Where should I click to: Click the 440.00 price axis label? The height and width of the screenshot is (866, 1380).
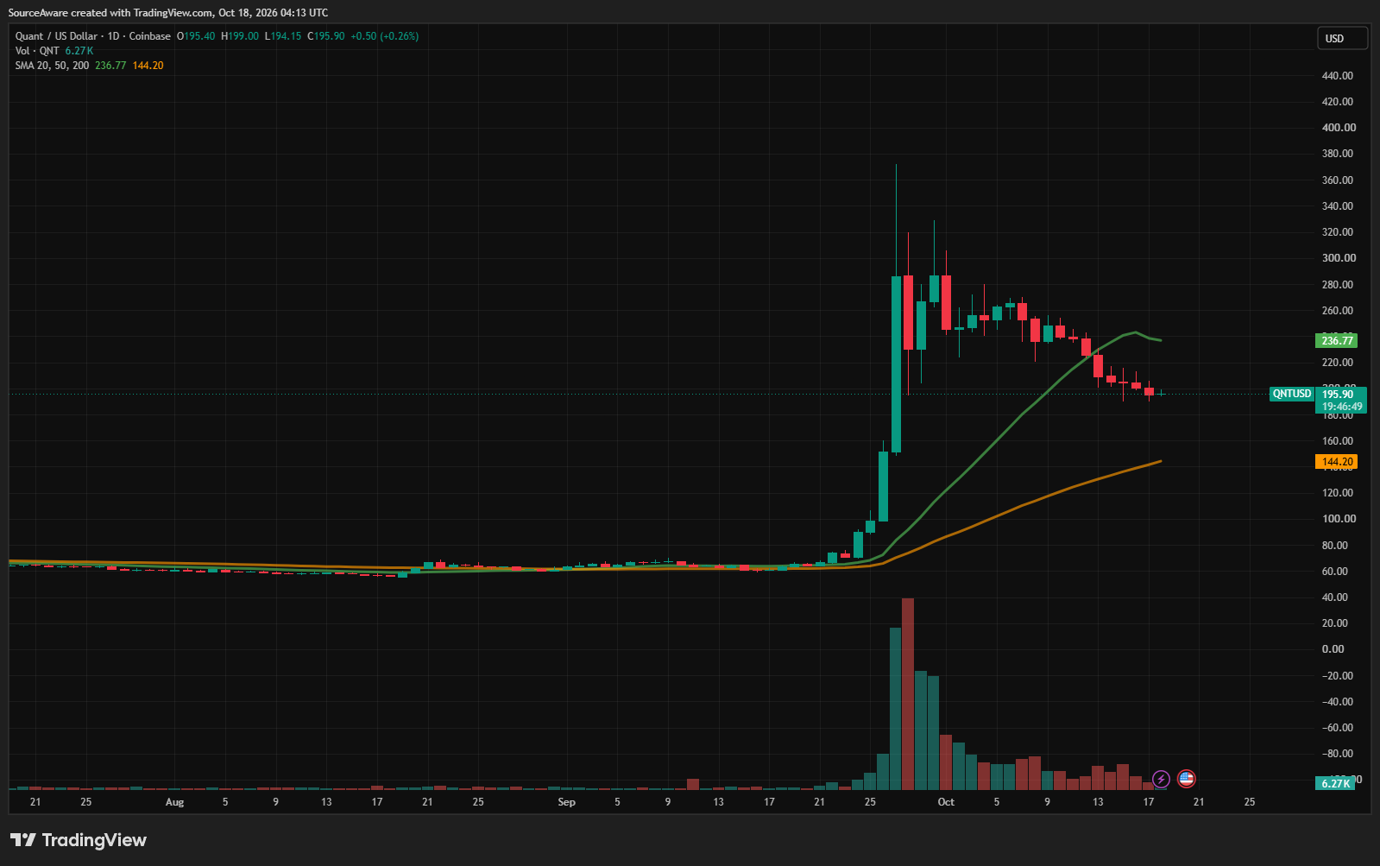[x=1338, y=76]
